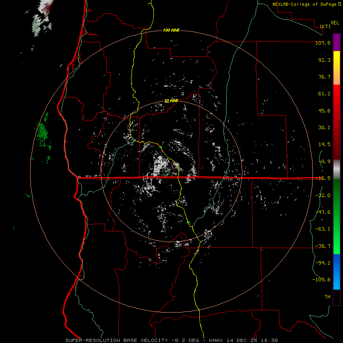Click the "-0.9" velocity scale value
This screenshot has height=343, width=343.
coord(324,162)
